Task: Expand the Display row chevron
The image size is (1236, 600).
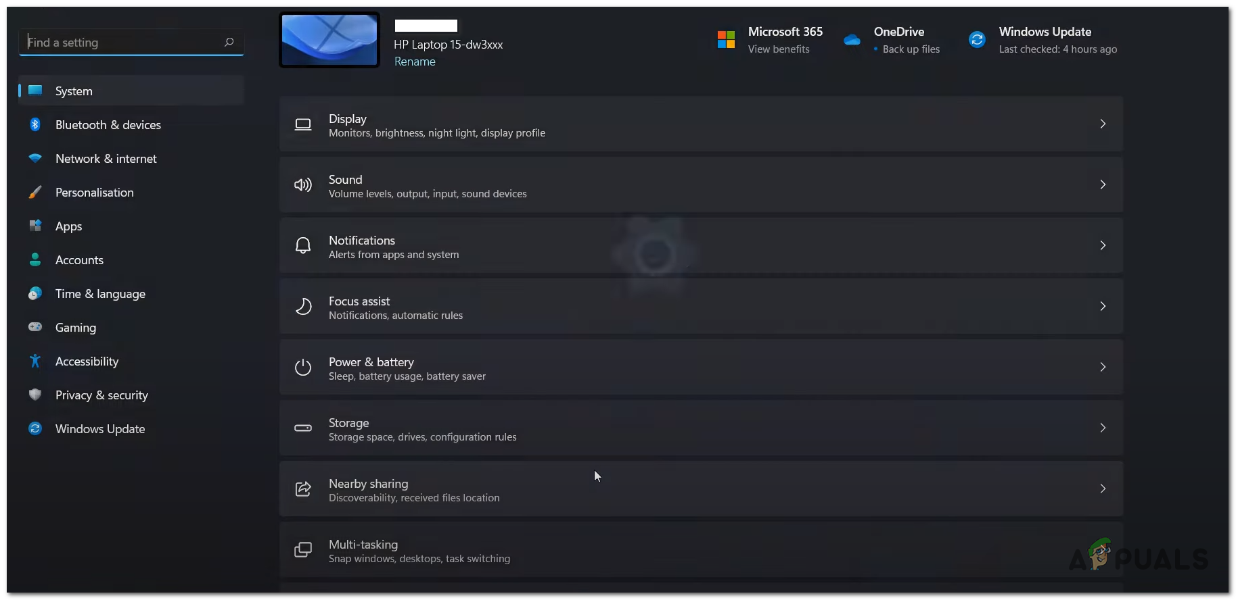Action: coord(1103,124)
